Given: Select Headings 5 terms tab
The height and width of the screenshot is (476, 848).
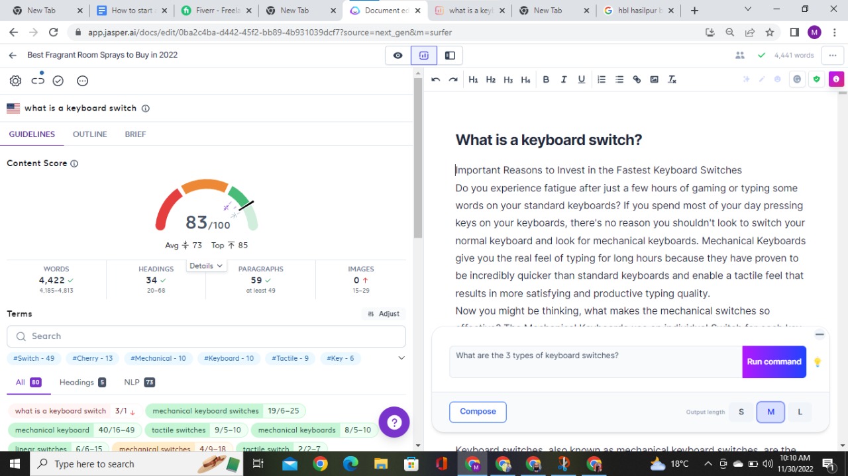Looking at the screenshot, I should (x=83, y=382).
